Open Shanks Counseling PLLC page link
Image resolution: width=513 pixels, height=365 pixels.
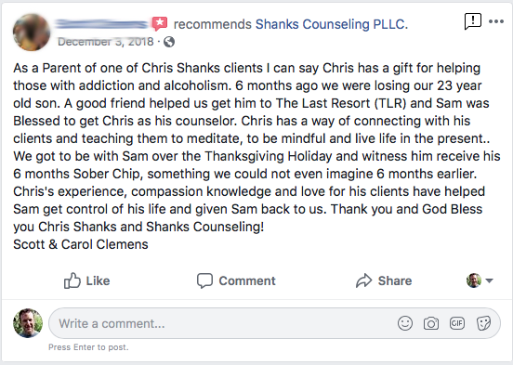pos(332,24)
